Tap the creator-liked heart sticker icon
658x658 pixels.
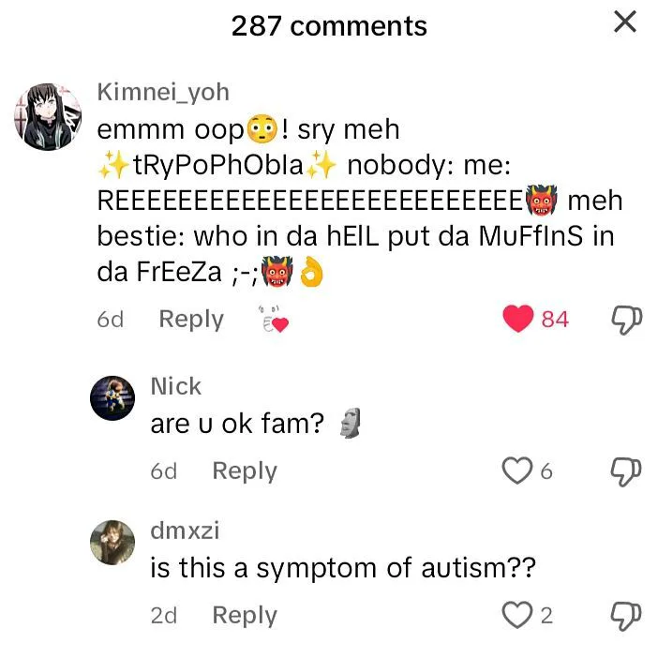point(274,320)
